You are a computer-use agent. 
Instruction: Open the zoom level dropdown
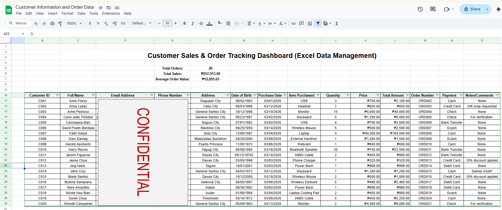click(74, 24)
